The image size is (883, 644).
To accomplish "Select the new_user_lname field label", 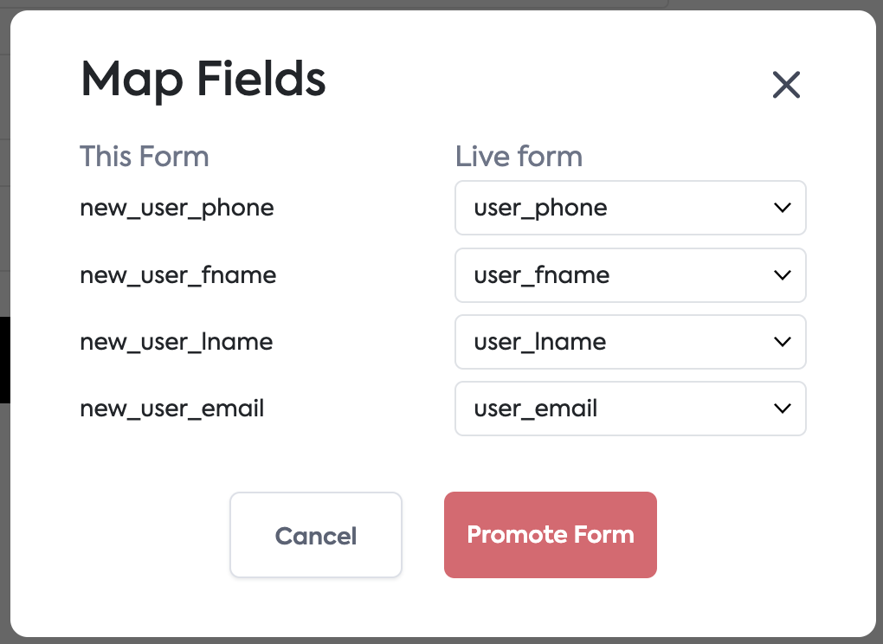I will click(x=177, y=342).
